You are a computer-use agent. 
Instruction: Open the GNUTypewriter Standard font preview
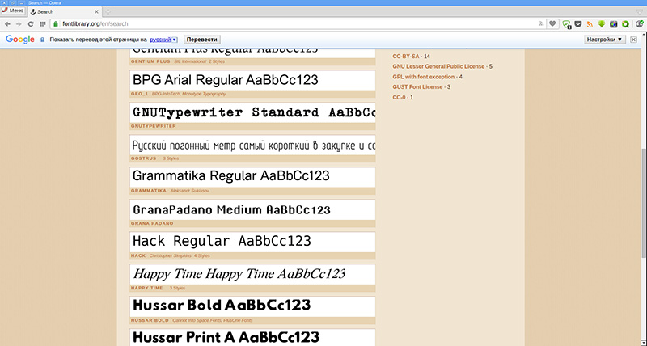[x=252, y=112]
